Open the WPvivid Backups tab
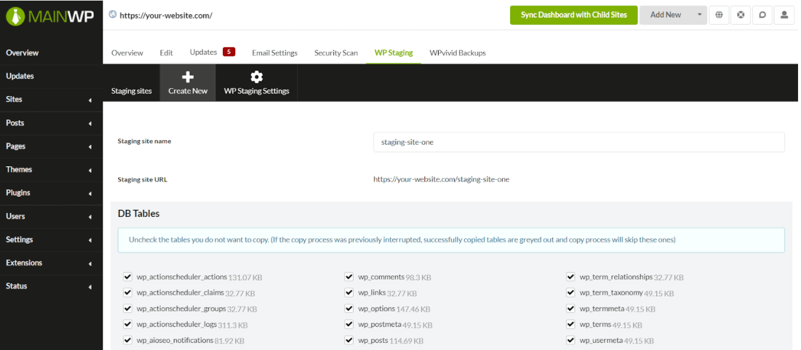Viewport: 801px width, 350px height. 458,53
